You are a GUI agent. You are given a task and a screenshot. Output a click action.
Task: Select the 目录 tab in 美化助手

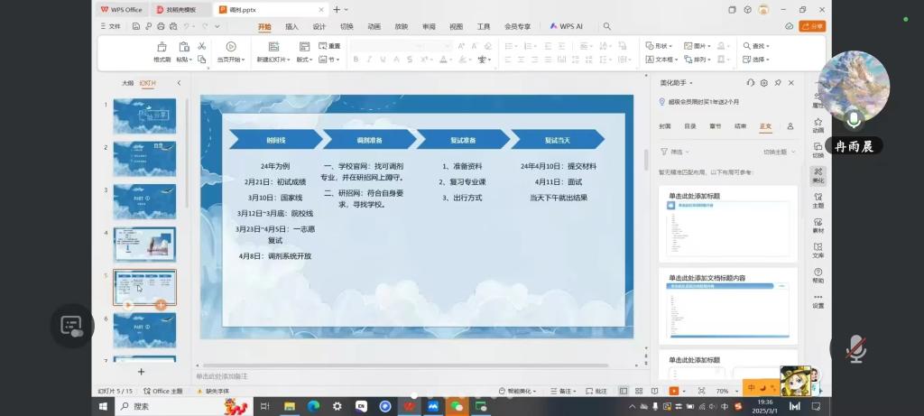pyautogui.click(x=689, y=126)
